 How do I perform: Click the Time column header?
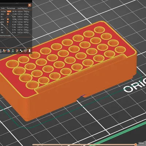pos(3,8)
